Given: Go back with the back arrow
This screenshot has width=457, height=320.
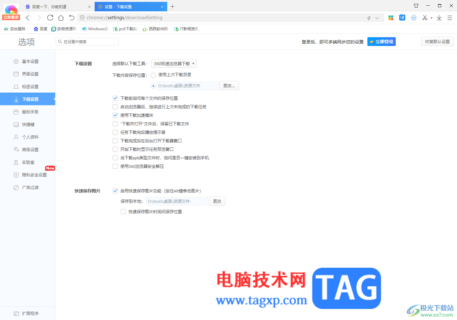Looking at the screenshot, I should coord(28,18).
